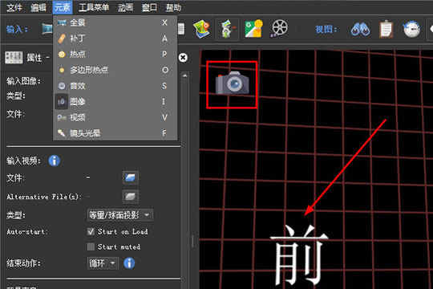This screenshot has width=433, height=289.
Task: Close the 属性 properties panel
Action: click(x=183, y=58)
